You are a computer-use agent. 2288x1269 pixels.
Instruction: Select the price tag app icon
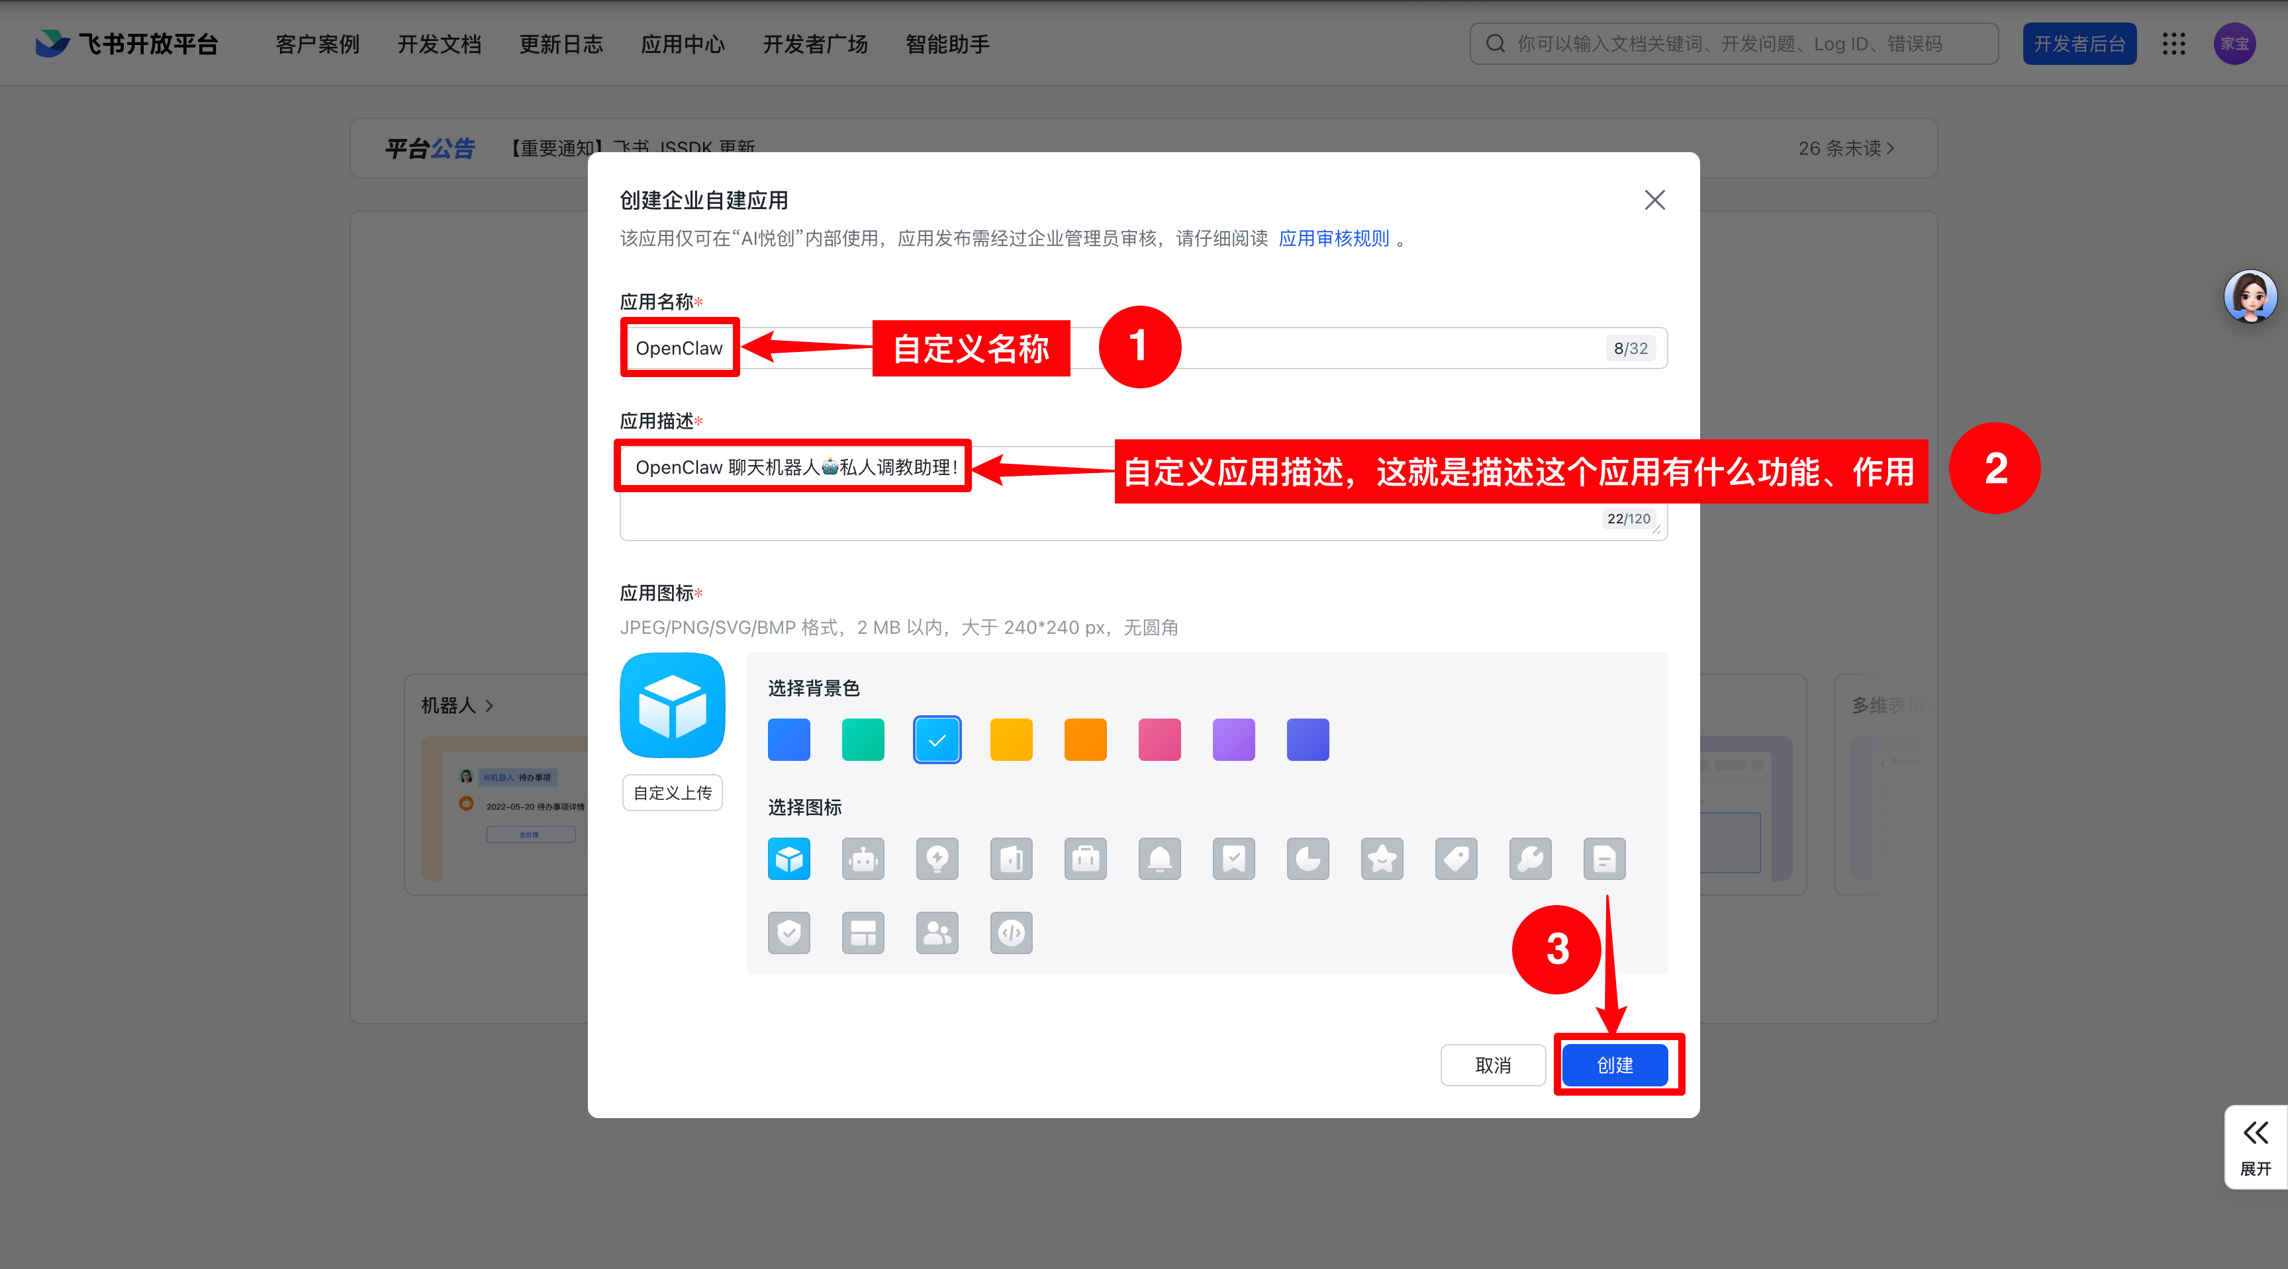coord(1456,858)
